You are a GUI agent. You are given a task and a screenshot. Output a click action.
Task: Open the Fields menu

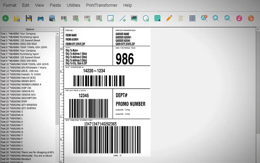coord(55,5)
